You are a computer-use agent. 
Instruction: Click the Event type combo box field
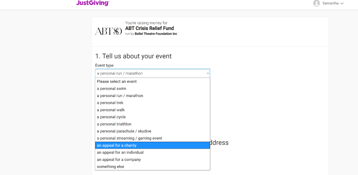(x=153, y=73)
